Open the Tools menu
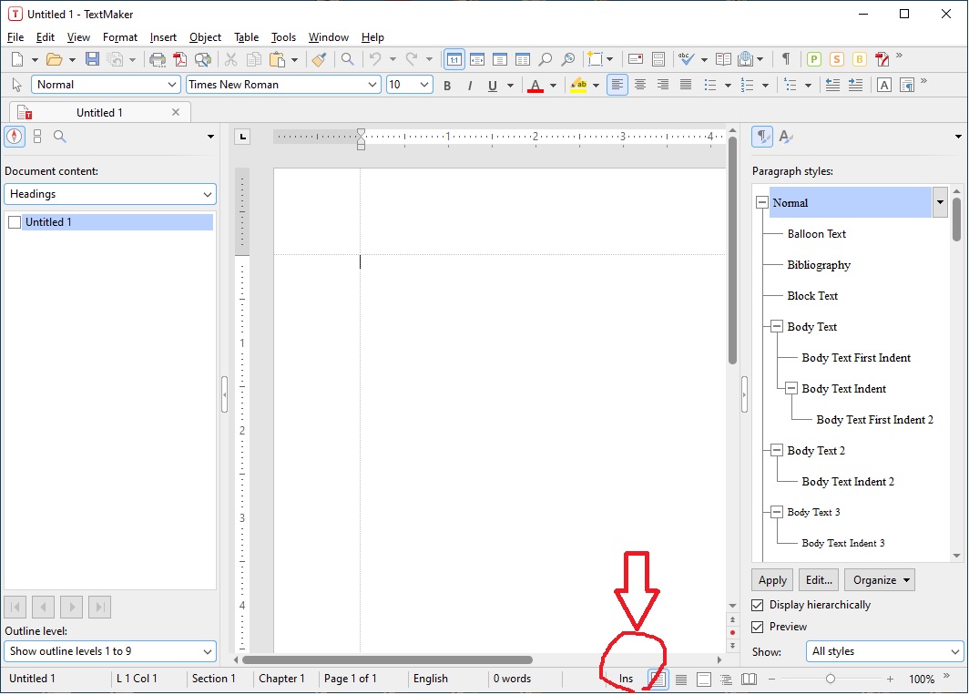 [283, 37]
